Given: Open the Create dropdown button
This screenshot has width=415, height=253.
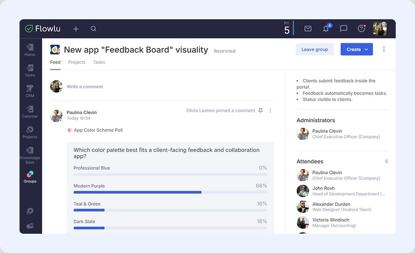Looking at the screenshot, I should 357,50.
